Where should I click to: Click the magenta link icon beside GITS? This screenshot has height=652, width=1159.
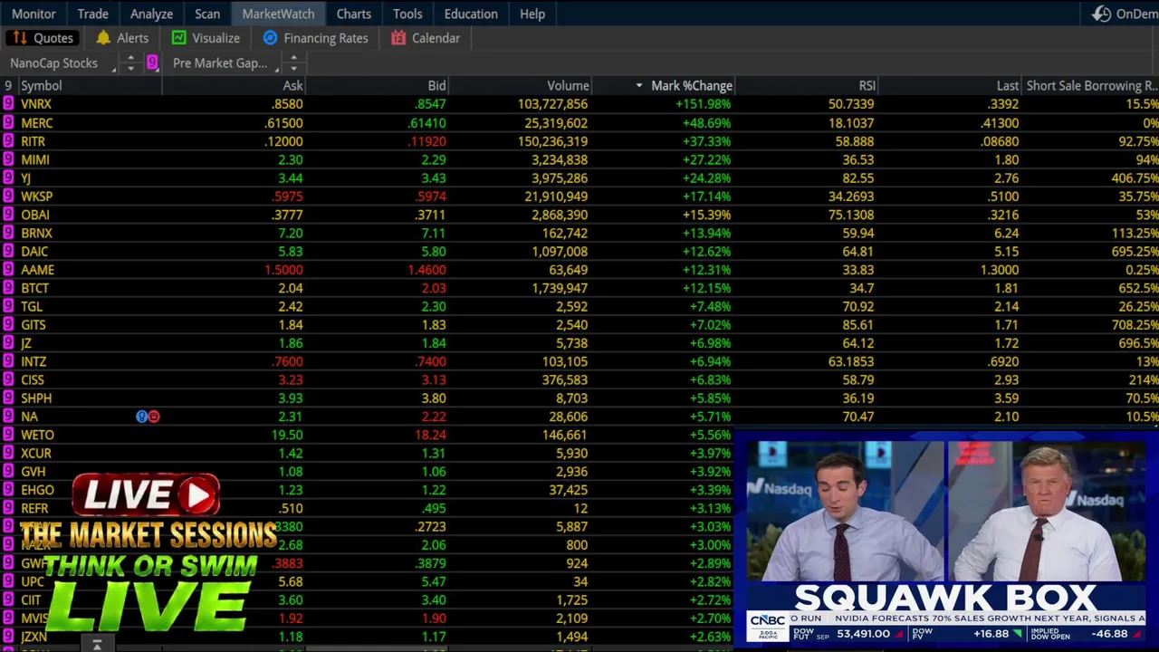(x=8, y=324)
